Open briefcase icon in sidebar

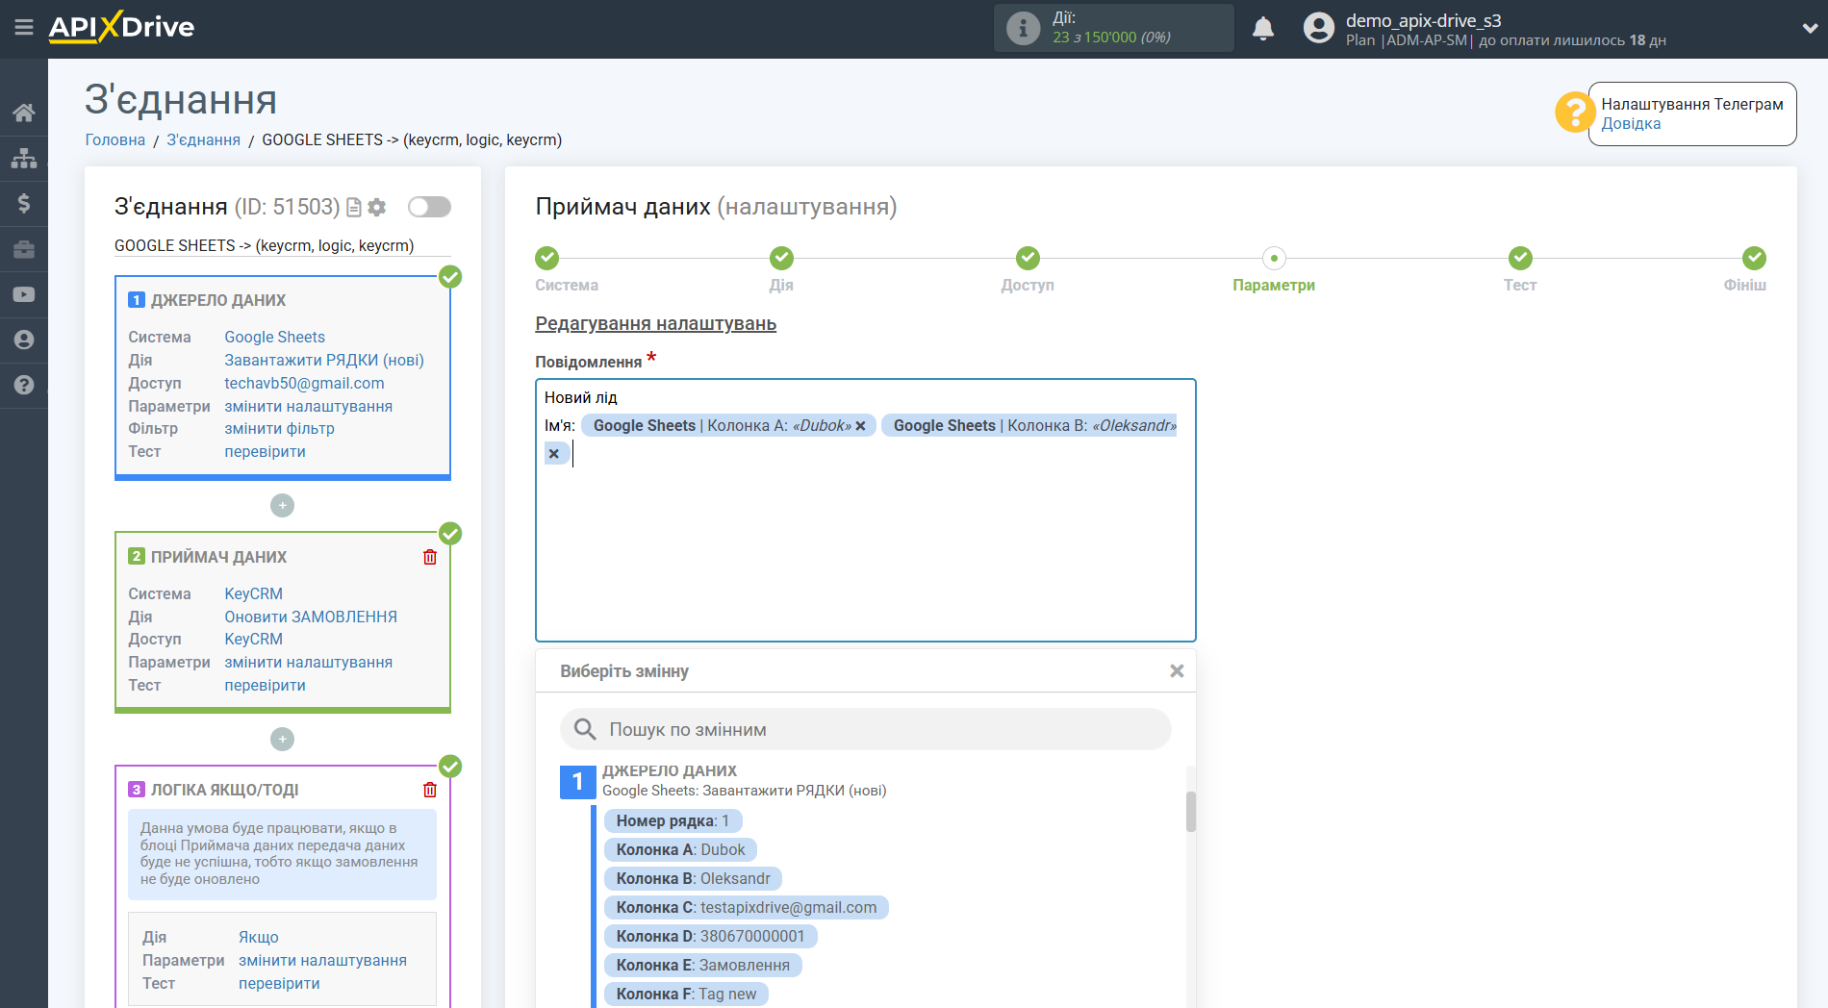click(24, 249)
